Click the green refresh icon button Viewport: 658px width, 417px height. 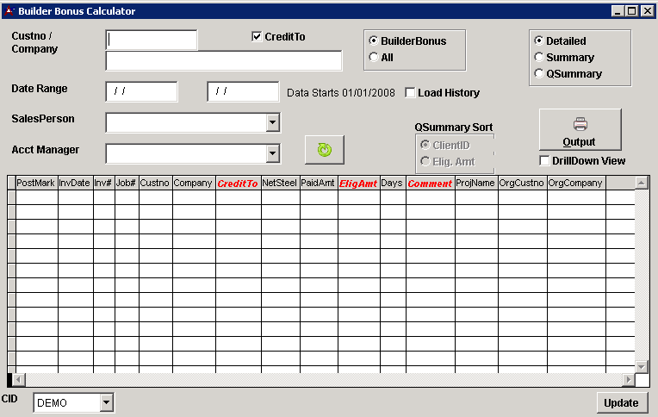pyautogui.click(x=324, y=149)
